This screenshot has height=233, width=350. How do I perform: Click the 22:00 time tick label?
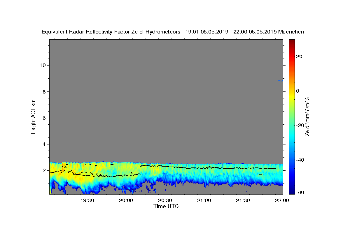pos(282,200)
